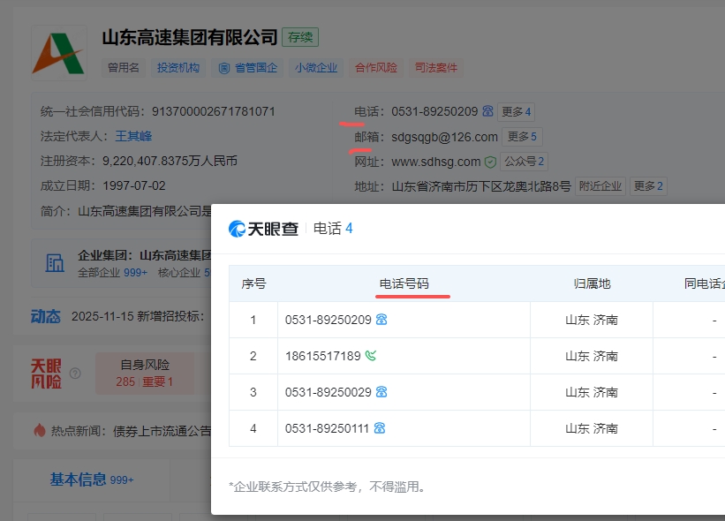Click the 天眼风险 logo label

(x=46, y=373)
